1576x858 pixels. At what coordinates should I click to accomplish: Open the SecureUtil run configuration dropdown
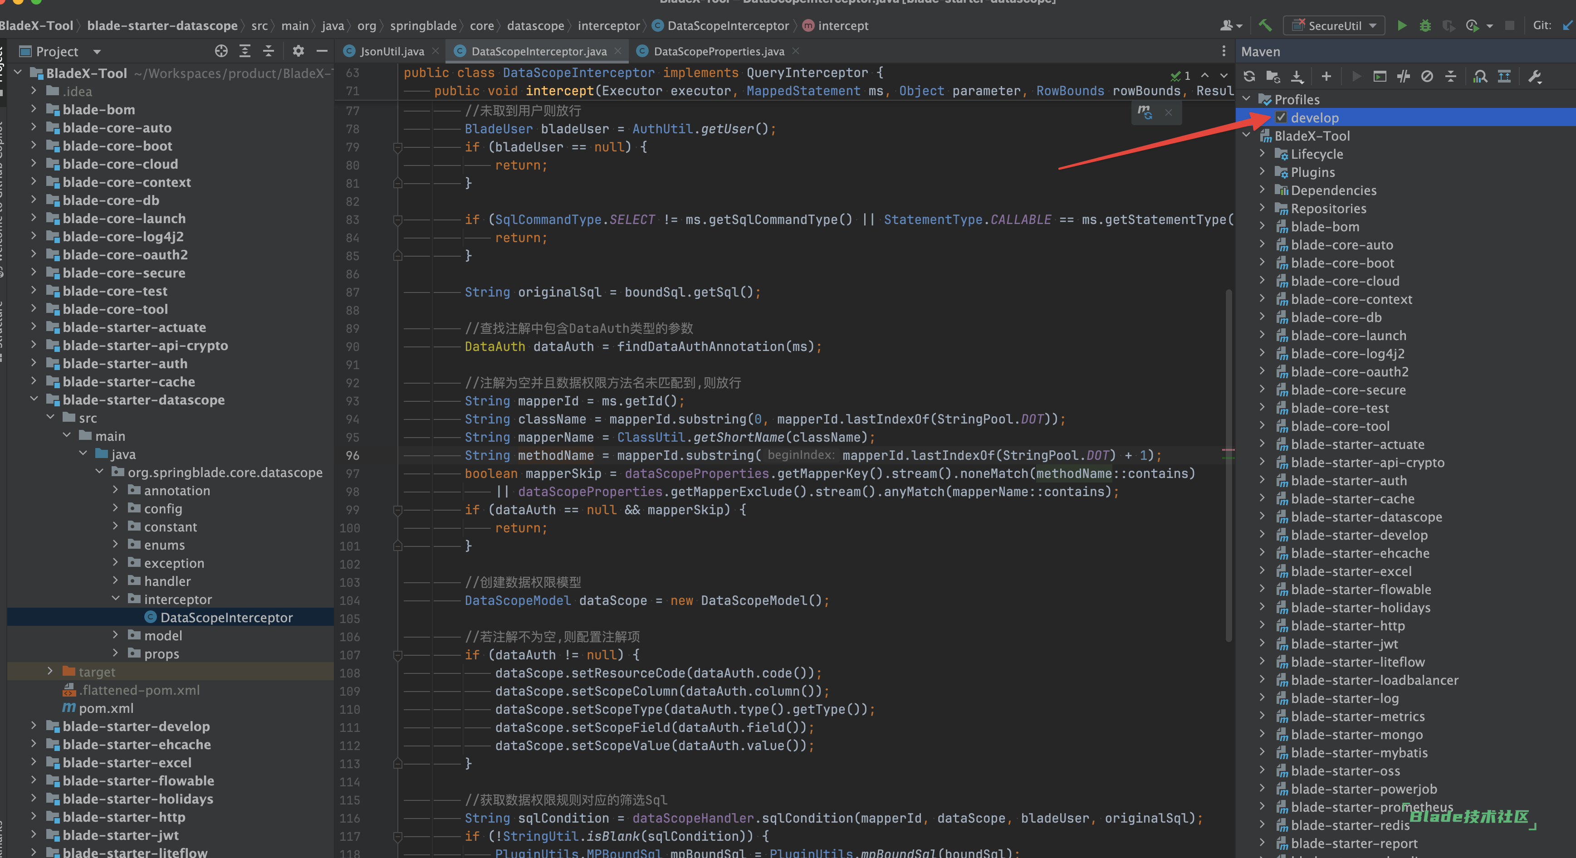(1334, 25)
